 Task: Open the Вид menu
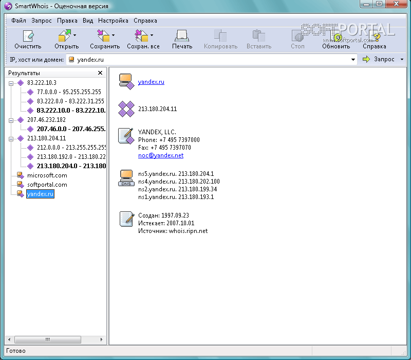point(88,21)
